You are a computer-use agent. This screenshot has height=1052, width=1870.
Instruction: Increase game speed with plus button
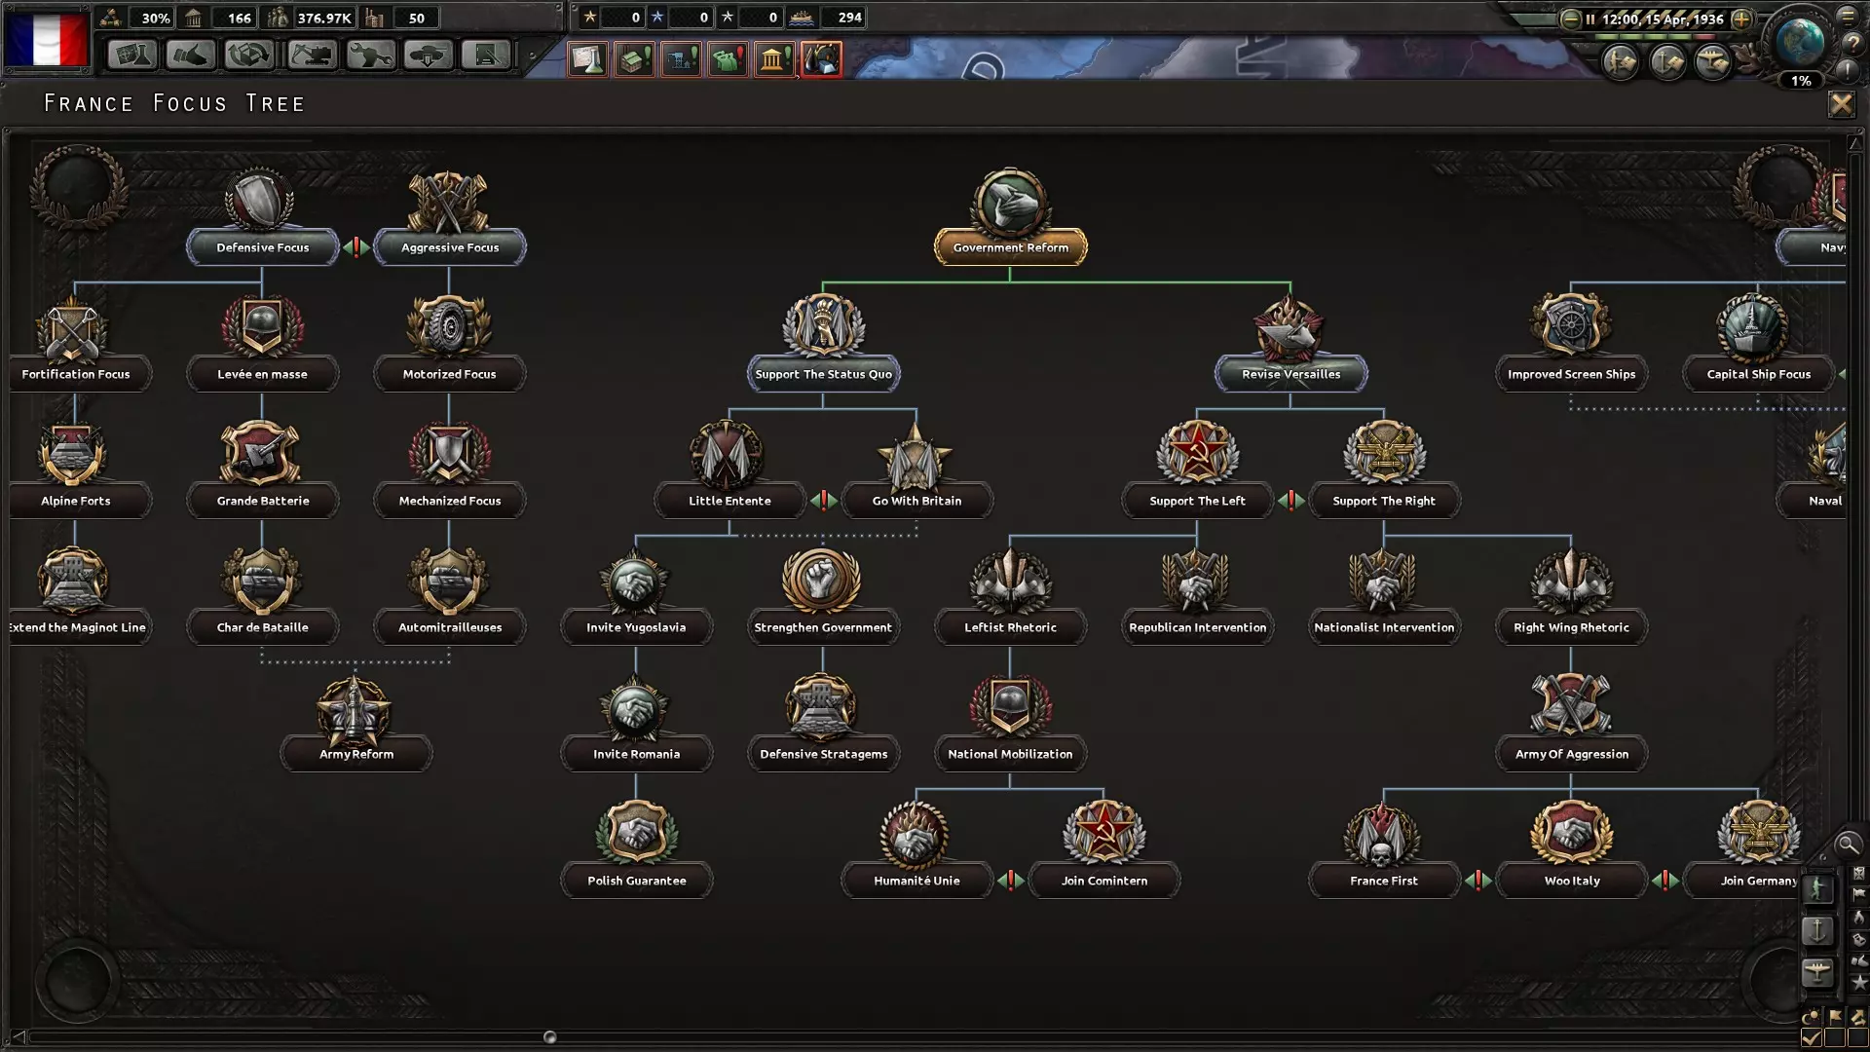tap(1741, 19)
